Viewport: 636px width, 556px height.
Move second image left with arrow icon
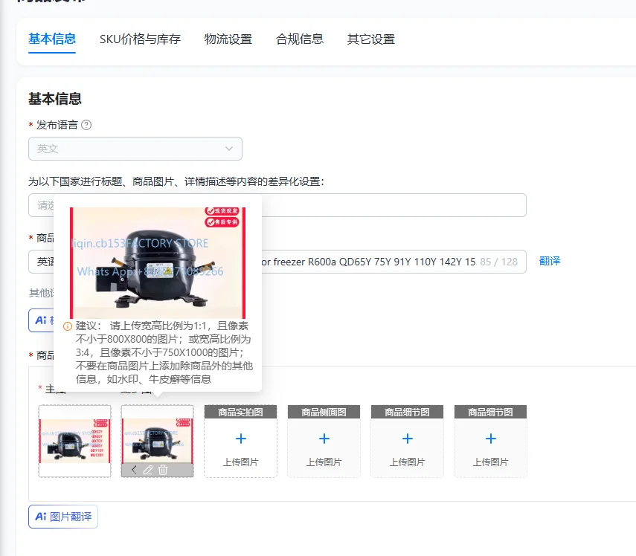click(x=134, y=470)
